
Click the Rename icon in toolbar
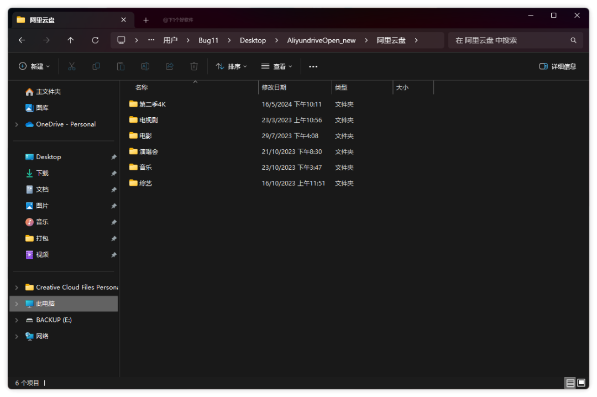145,66
